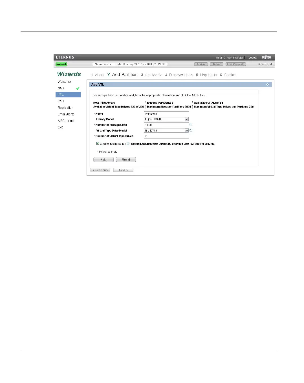The height and width of the screenshot is (383, 304).
Task: Click the 'User ID: Administrator' text
Action: tap(230, 57)
